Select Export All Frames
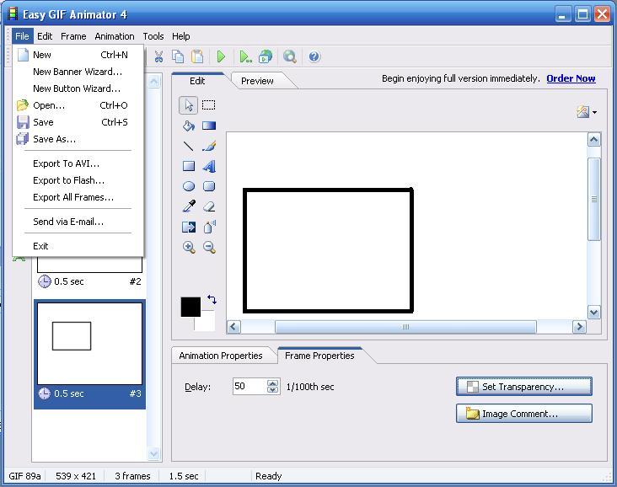Image resolution: width=617 pixels, height=487 pixels. [78, 197]
